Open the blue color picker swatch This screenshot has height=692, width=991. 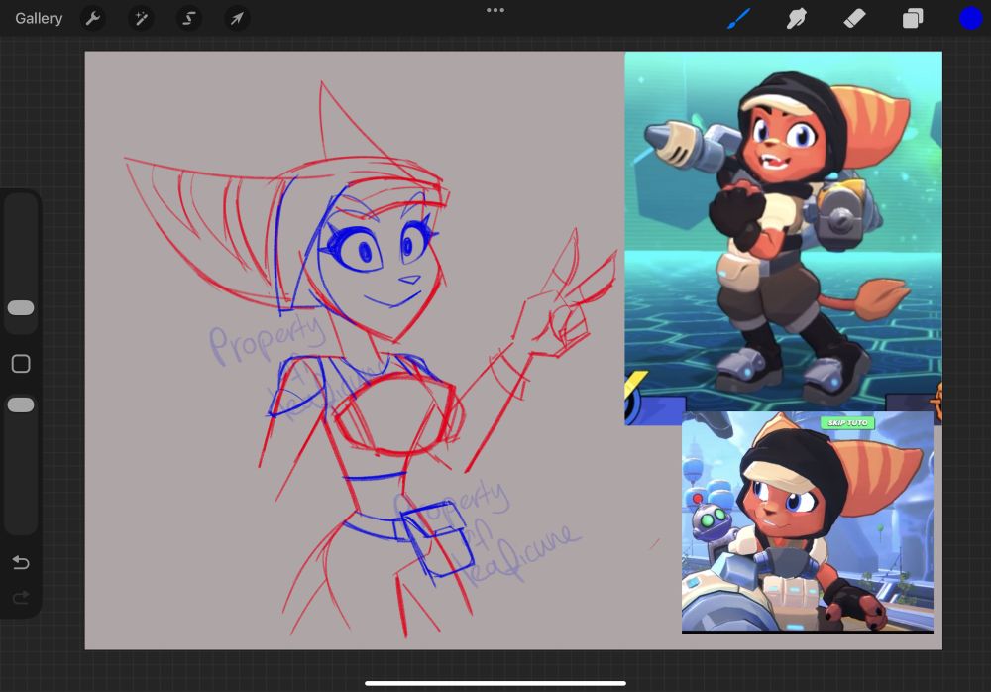click(x=971, y=19)
